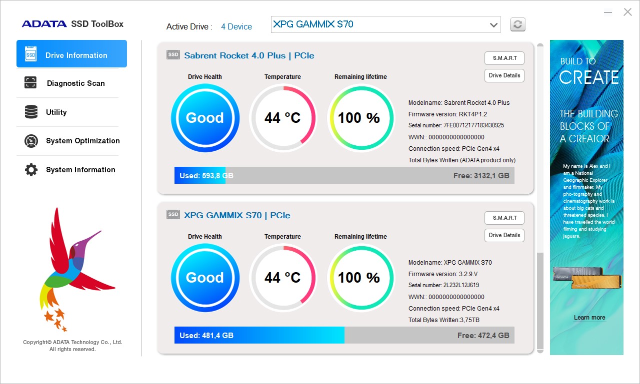Click the Utility database icon

(x=31, y=112)
